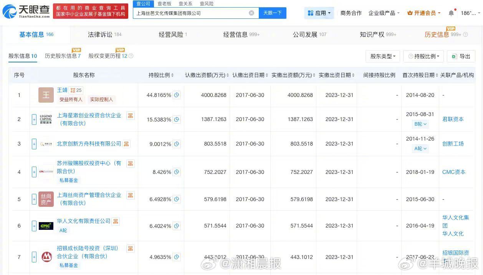Image resolution: width=483 pixels, height=275 pixels.
Task: Open equity structure icon beside 上海星澈创业投资合伙企业
Action: 131,115
